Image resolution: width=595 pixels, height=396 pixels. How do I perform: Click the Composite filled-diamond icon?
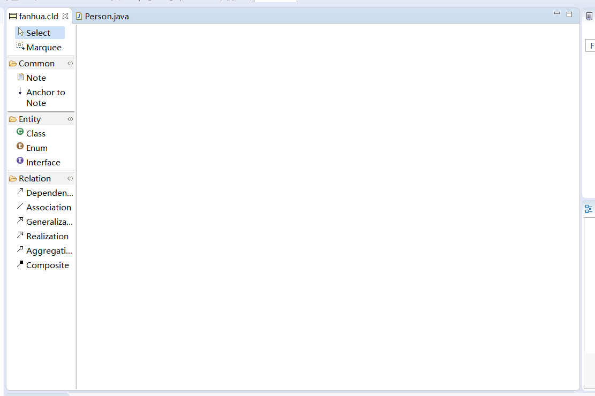(20, 264)
